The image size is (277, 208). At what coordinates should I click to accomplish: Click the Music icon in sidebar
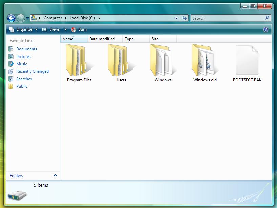11,64
